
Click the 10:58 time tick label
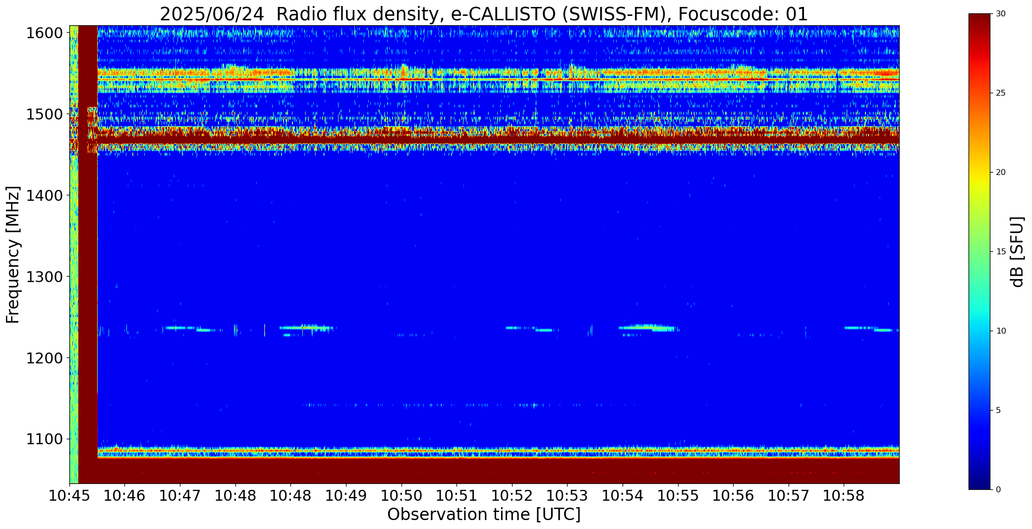coord(844,495)
